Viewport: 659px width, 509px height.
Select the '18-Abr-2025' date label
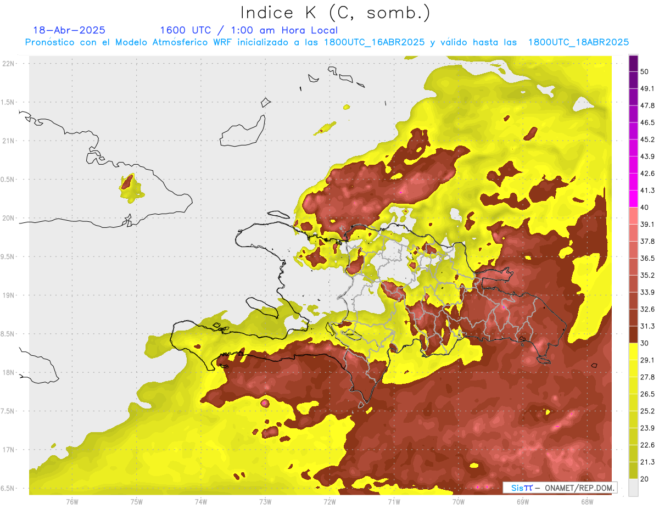pyautogui.click(x=69, y=30)
